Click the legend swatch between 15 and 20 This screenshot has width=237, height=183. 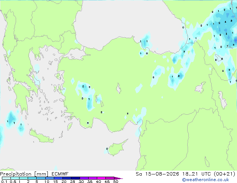pos(58,178)
